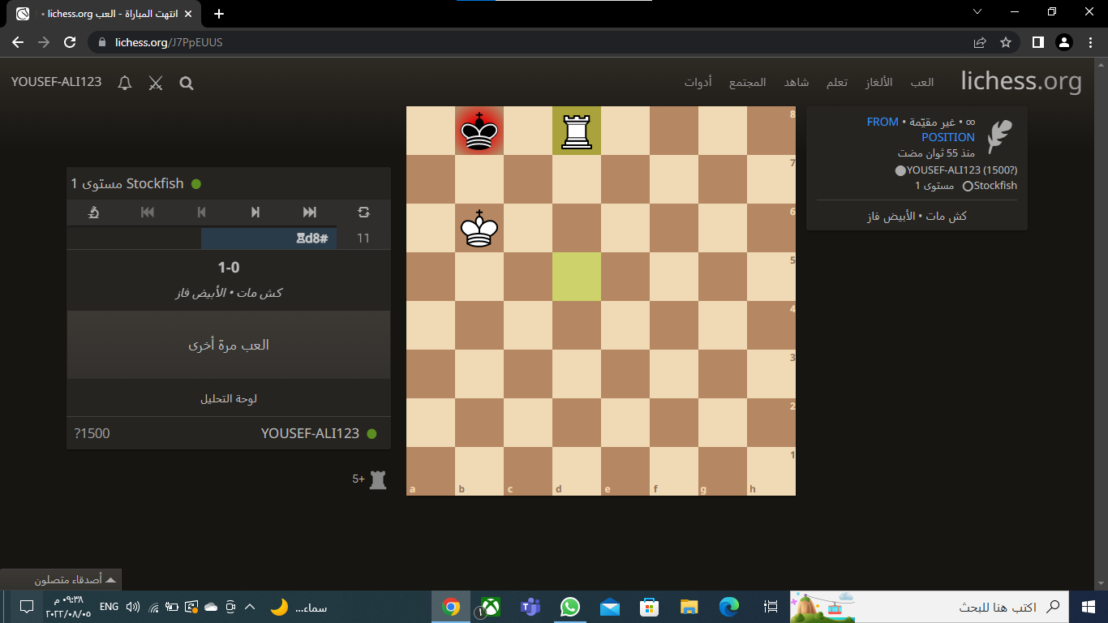This screenshot has width=1108, height=623.
Task: Flip the board using the rotate icon
Action: (x=363, y=213)
